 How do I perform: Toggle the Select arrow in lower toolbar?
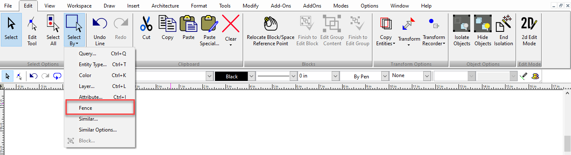pos(8,76)
